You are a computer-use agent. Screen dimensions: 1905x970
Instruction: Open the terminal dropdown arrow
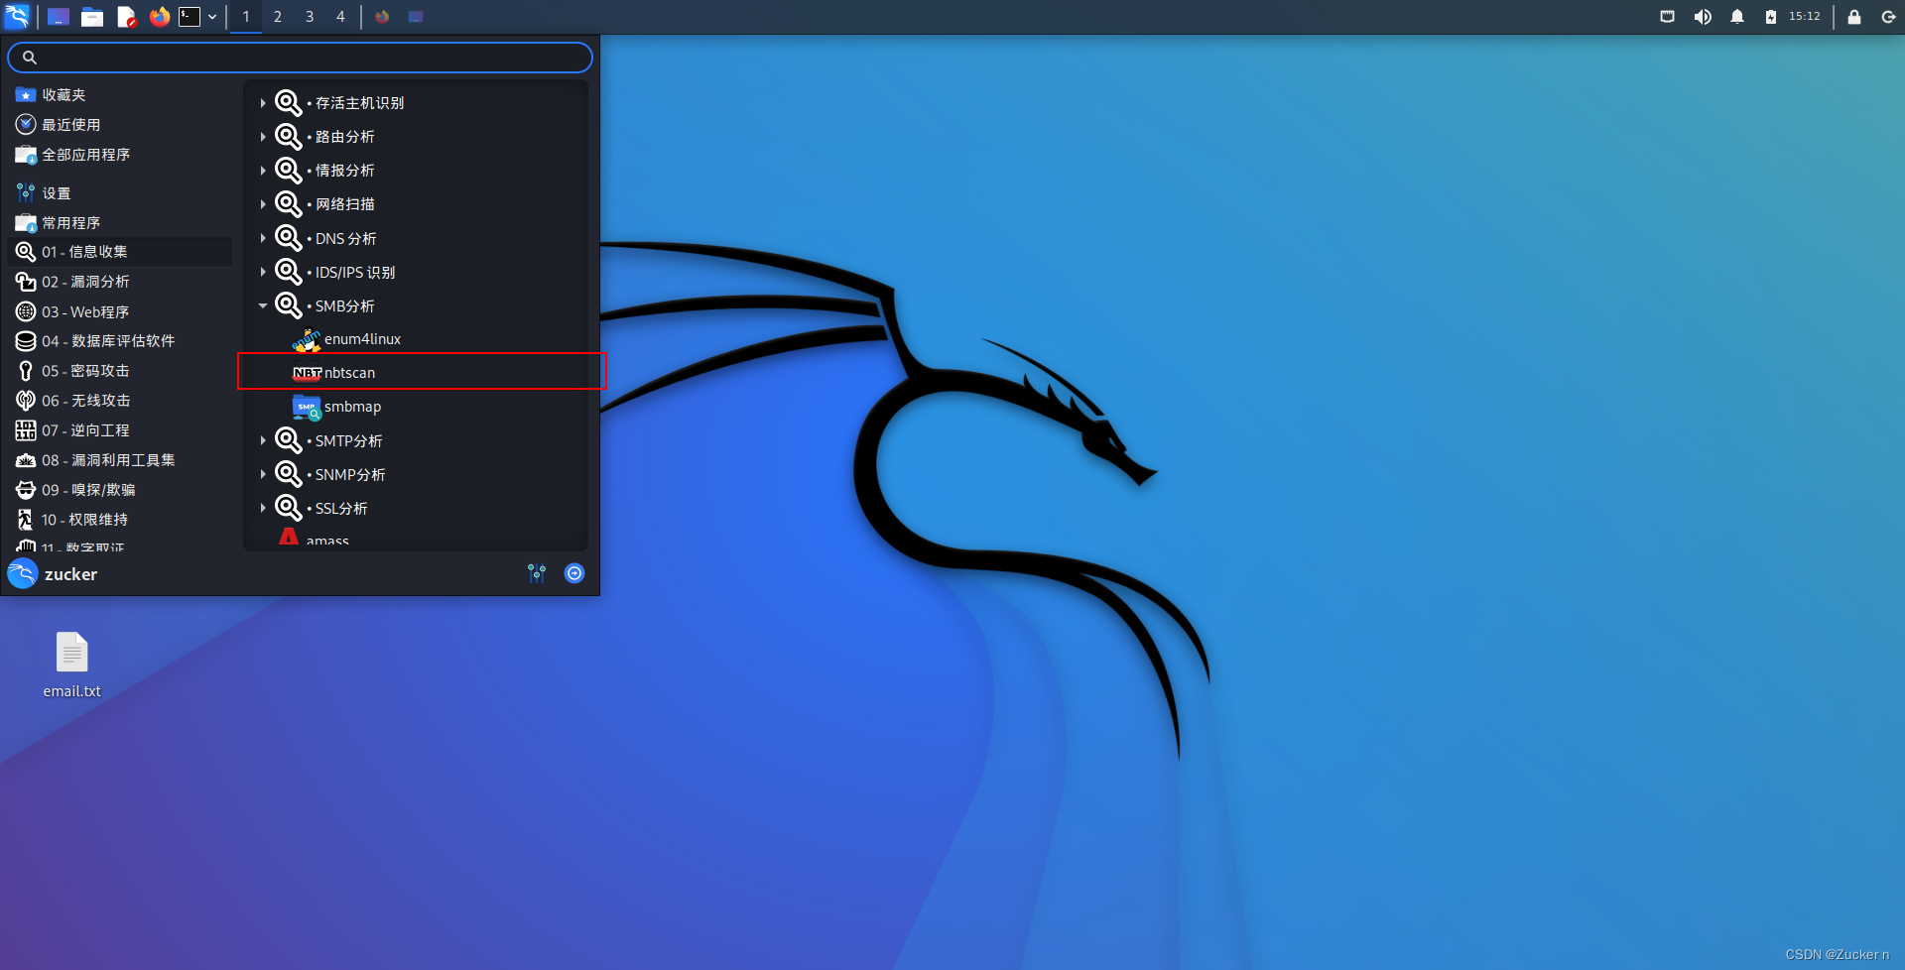[212, 17]
